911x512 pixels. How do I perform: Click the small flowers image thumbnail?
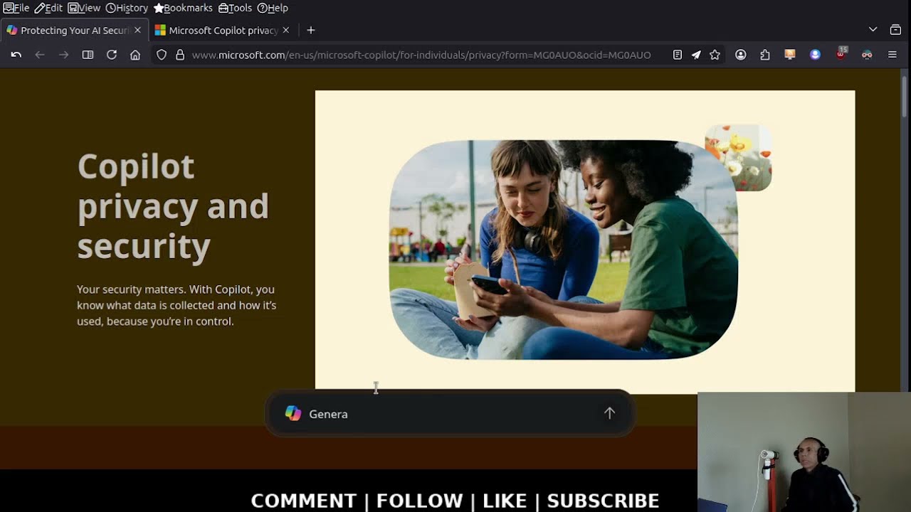tap(738, 158)
